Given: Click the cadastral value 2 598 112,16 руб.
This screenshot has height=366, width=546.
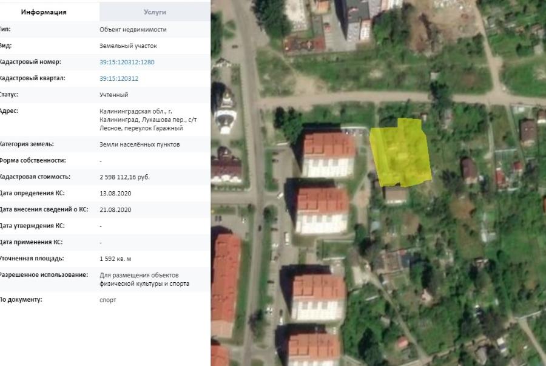Looking at the screenshot, I should click(x=124, y=177).
